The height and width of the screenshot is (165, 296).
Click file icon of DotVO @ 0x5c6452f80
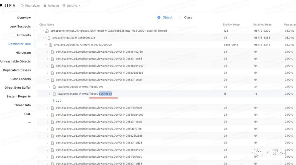52,52
